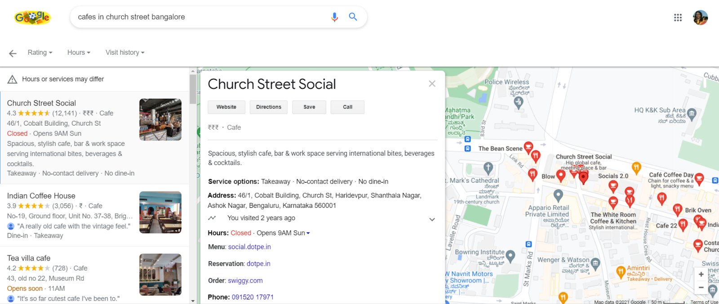Click the Blow restaurant map pin
The width and height of the screenshot is (719, 304).
pyautogui.click(x=561, y=176)
